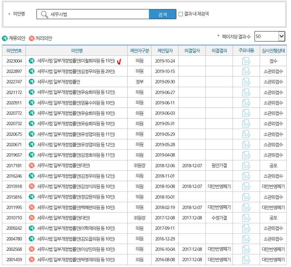
Task: Sort by 제안일자 column header
Action: [x=165, y=51]
